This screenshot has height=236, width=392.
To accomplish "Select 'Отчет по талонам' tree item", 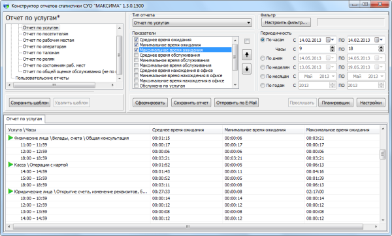I will [41, 53].
